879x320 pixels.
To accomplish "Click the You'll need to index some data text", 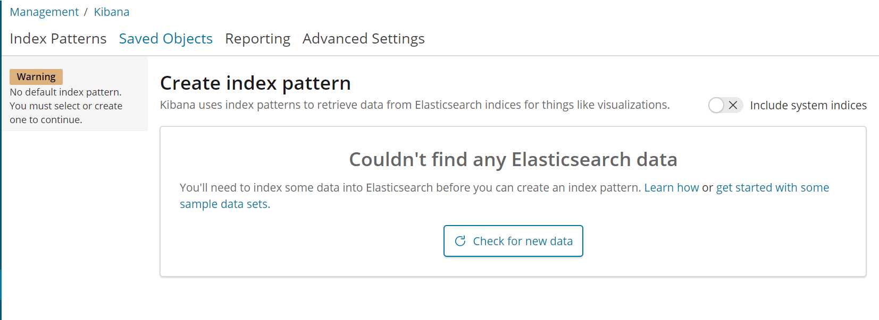I will point(409,187).
